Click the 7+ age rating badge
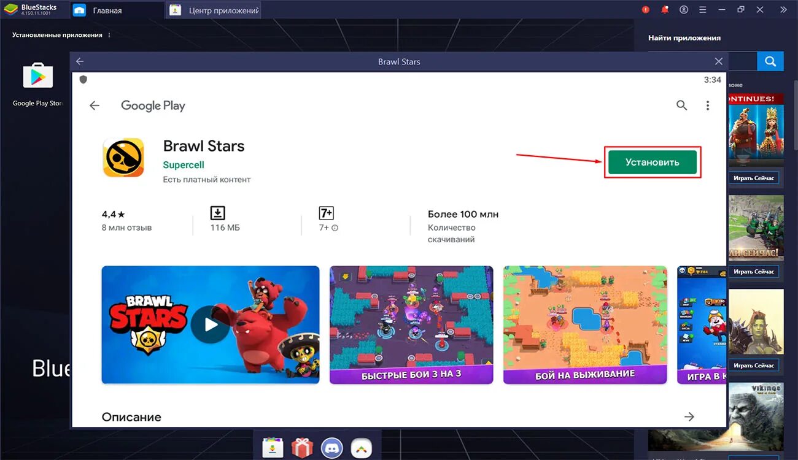Viewport: 798px width, 460px height. pyautogui.click(x=326, y=213)
